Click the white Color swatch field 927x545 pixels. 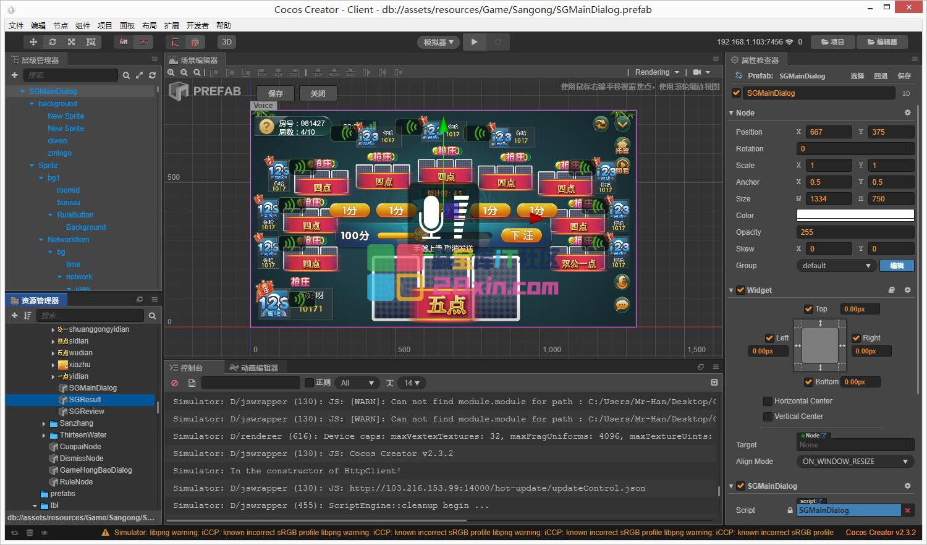[x=855, y=216]
